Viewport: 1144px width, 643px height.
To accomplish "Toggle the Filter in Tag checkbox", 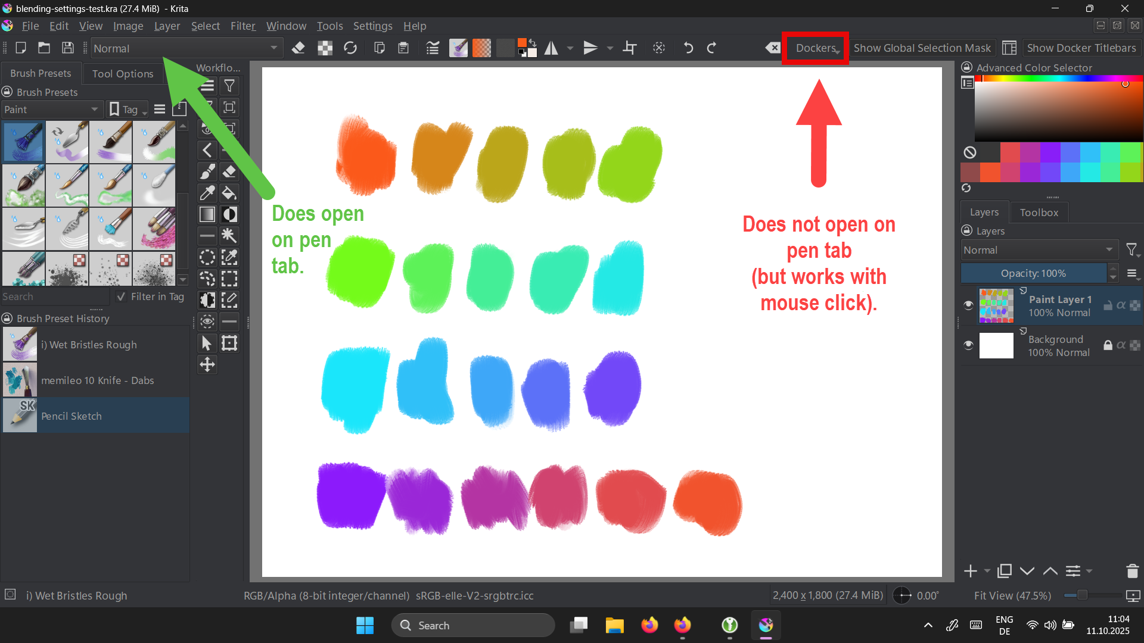I will (x=122, y=296).
